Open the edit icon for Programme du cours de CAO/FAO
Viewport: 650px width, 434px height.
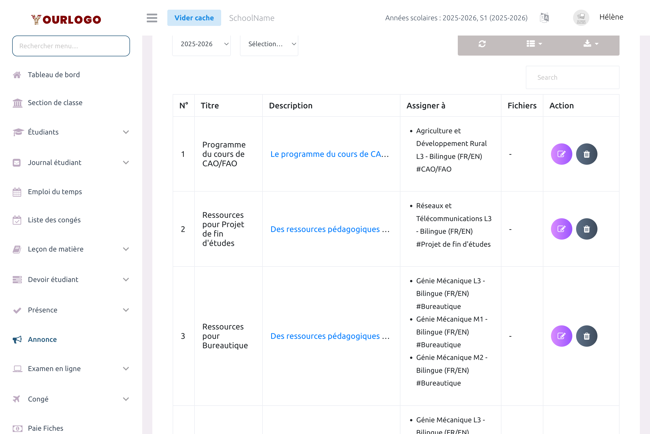(x=561, y=154)
